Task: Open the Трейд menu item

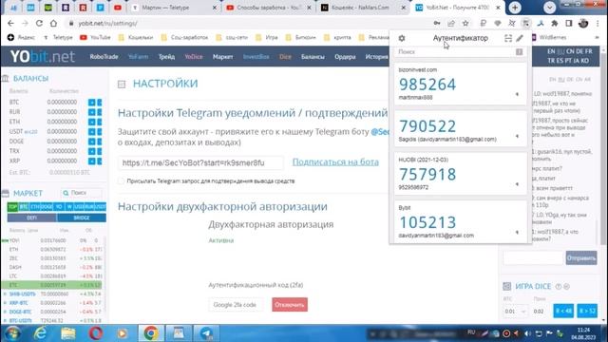Action: (x=166, y=57)
